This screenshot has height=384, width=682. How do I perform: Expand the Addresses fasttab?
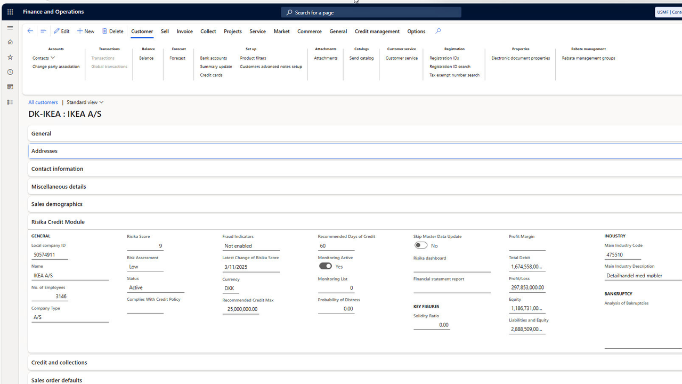[x=355, y=151]
